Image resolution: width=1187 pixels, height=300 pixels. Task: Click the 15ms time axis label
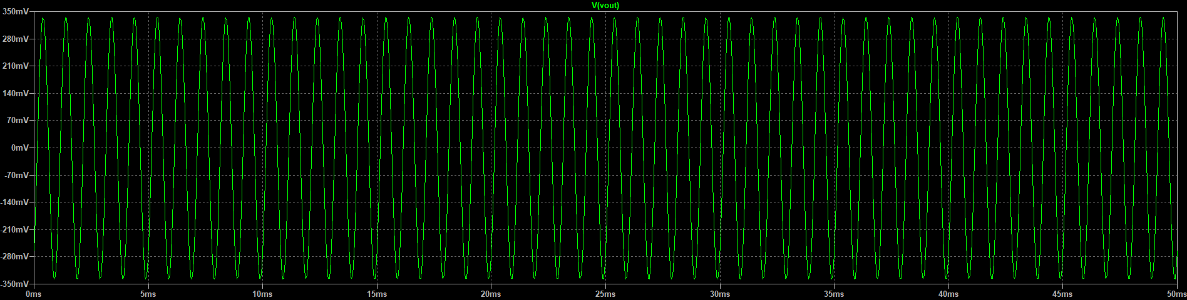[377, 294]
